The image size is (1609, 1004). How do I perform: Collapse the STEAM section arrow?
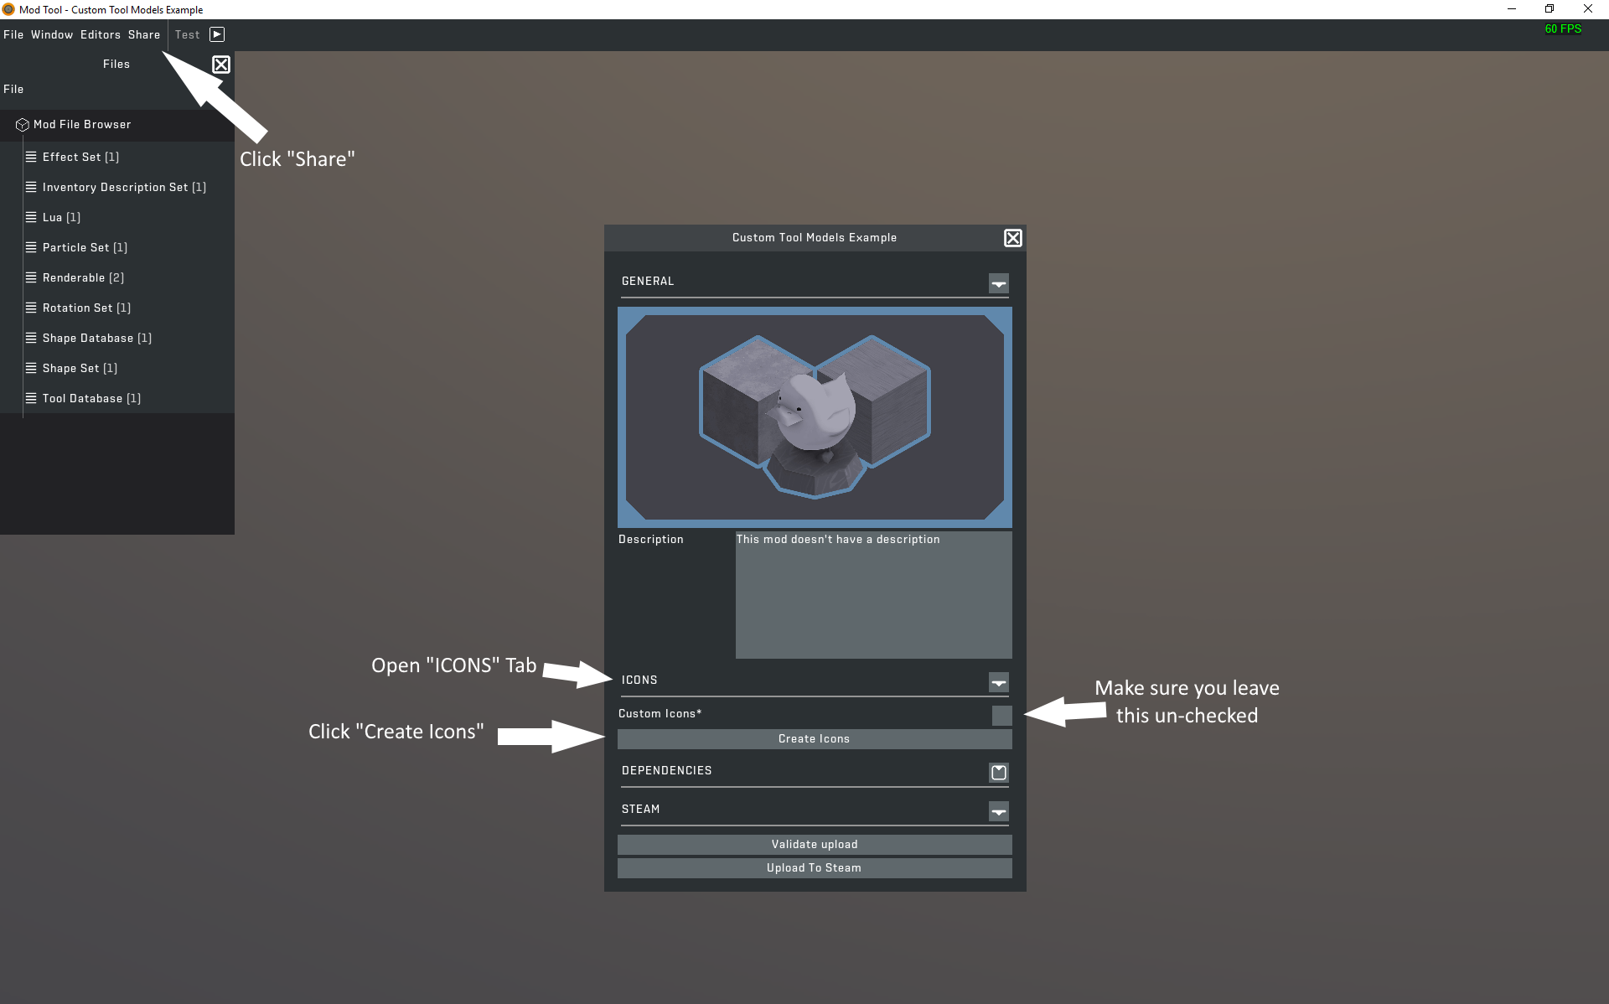point(999,811)
